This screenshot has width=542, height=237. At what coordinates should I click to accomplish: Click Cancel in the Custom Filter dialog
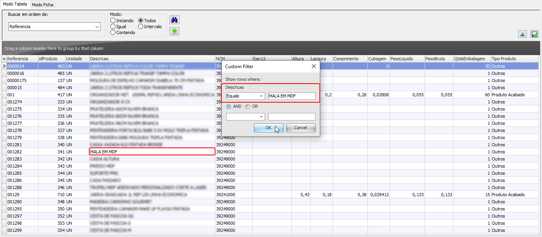[300, 128]
